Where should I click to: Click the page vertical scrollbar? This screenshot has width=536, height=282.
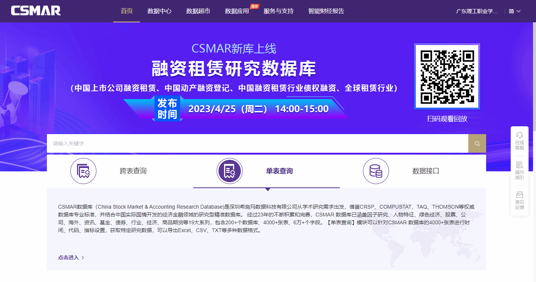click(x=534, y=76)
